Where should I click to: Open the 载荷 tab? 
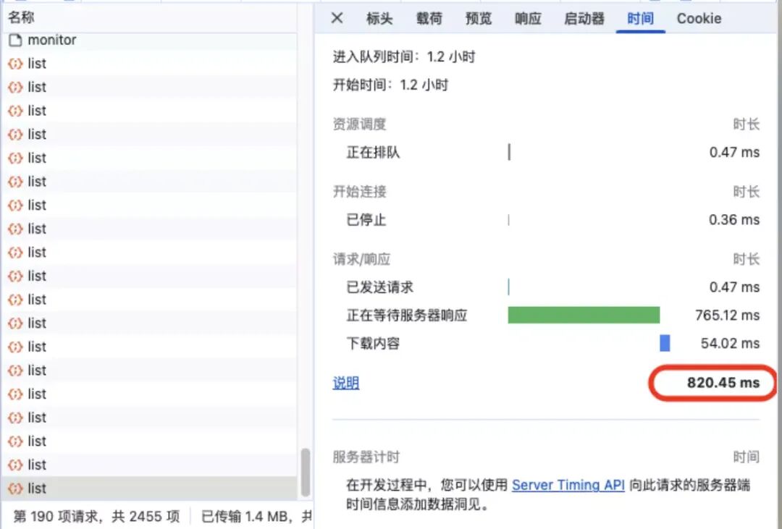coord(429,18)
